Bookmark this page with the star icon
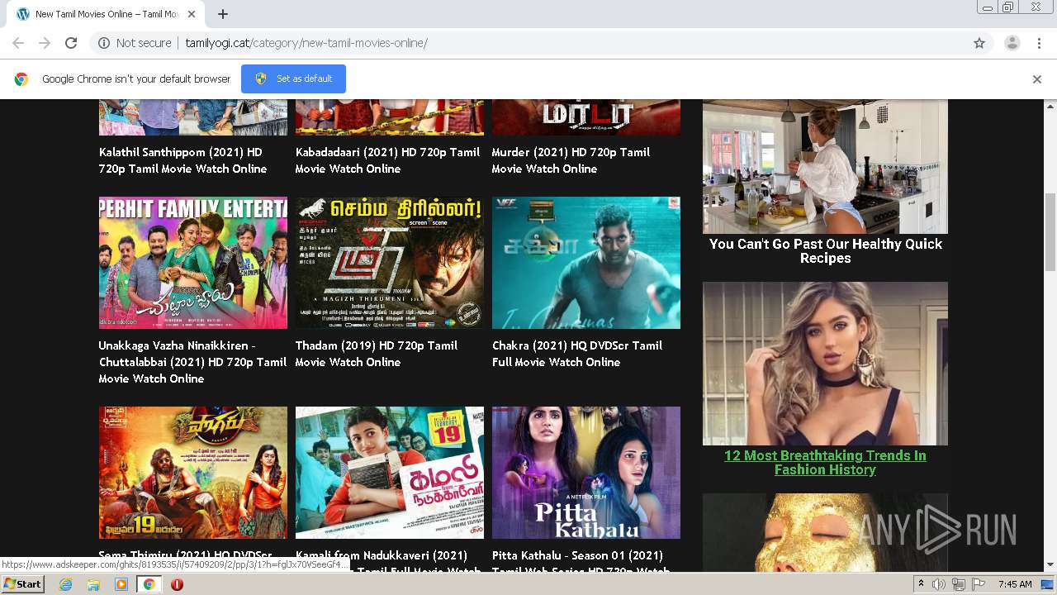Screen dimensions: 1057x595 click(979, 43)
